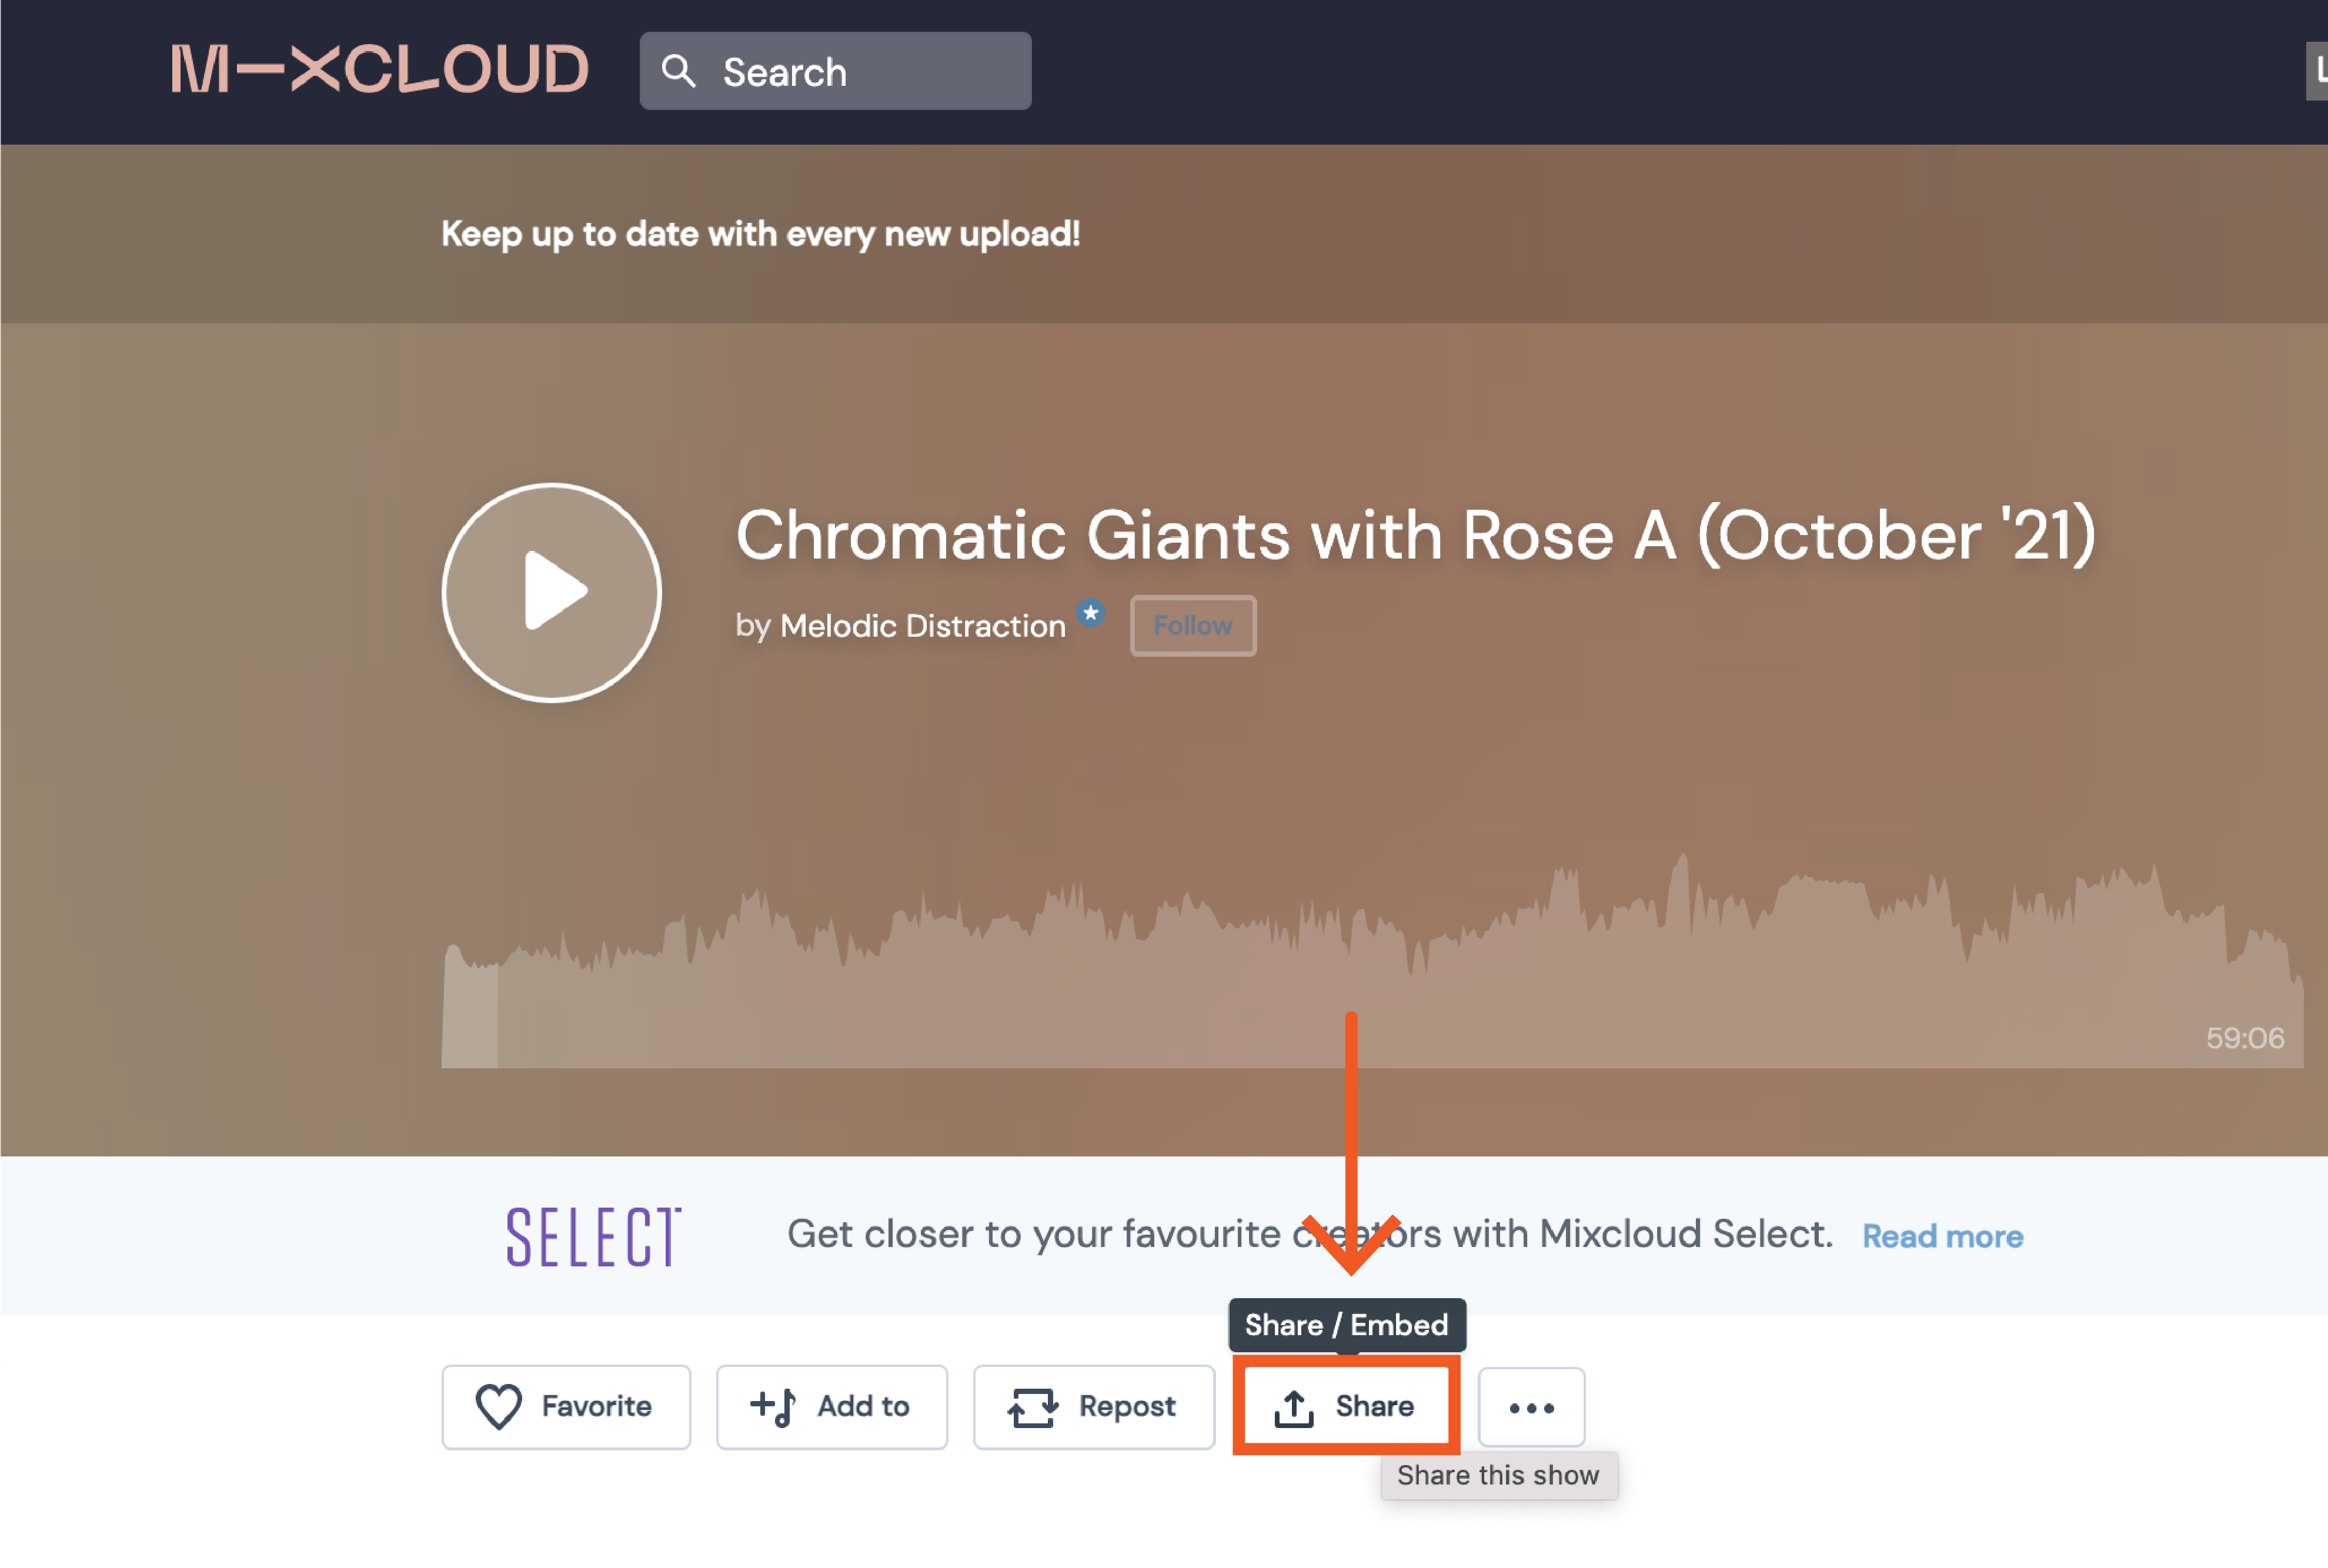Click the Share / Embed tooltip
Viewport: 2328px width, 1568px height.
coord(1346,1325)
